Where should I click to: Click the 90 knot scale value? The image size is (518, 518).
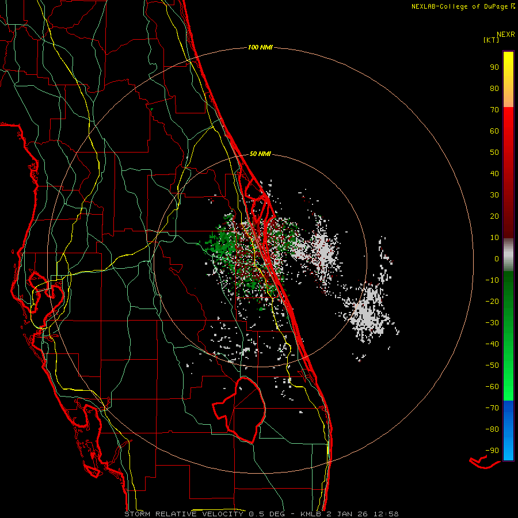494,67
